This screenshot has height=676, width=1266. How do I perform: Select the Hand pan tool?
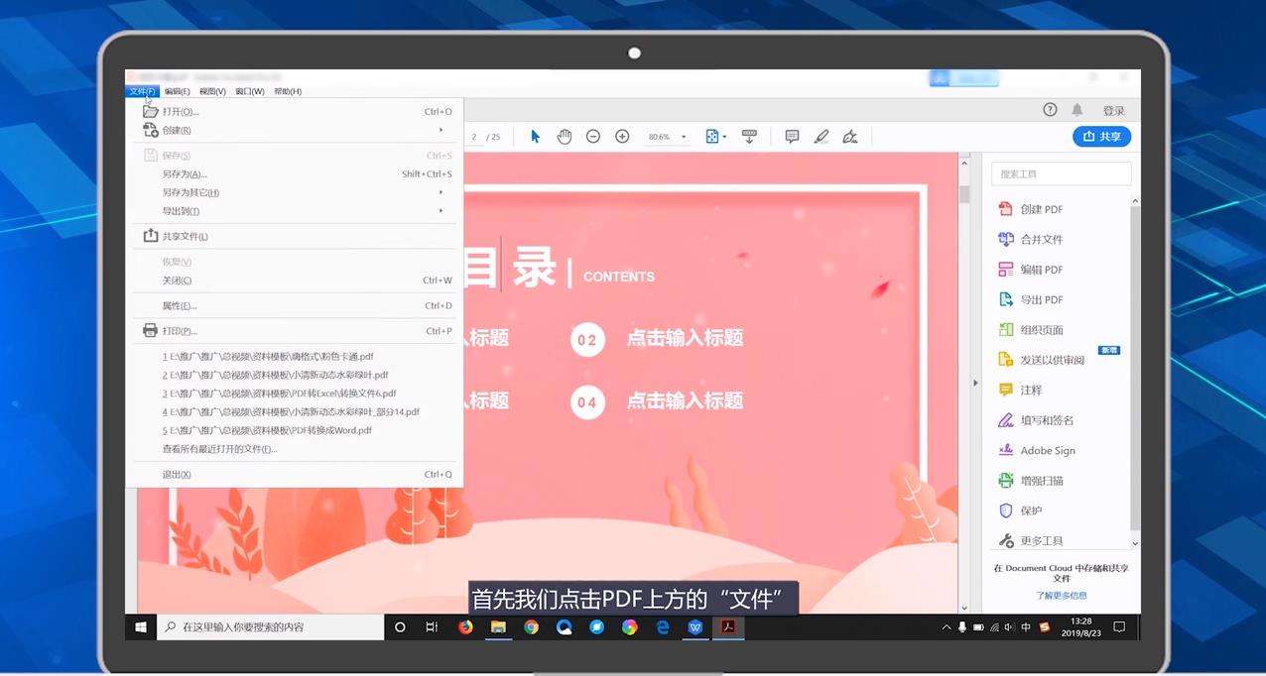click(x=564, y=137)
